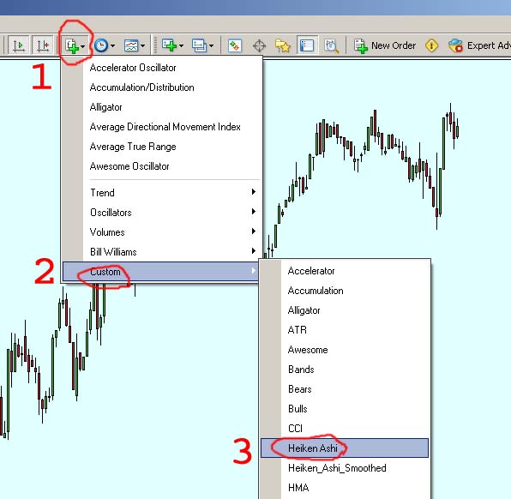Launch MetaEditor yellow diamond icon

(431, 45)
